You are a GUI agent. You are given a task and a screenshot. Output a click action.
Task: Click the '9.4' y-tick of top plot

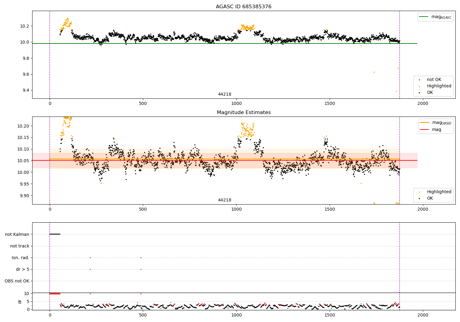coord(26,90)
